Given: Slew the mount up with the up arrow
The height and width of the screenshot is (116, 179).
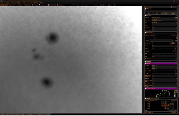Looking at the screenshot, I should point(165,102).
